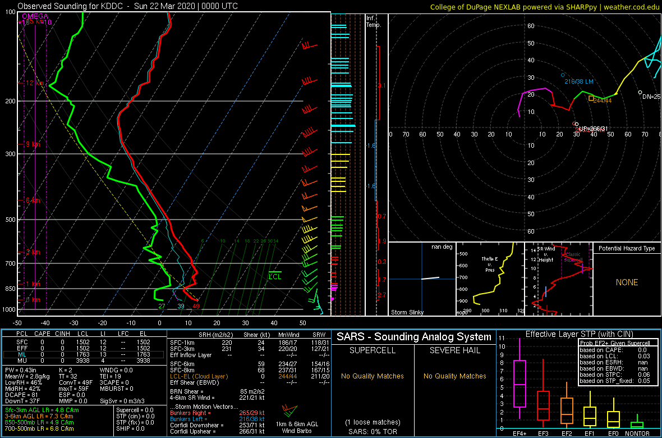Click the 1km & 6km AGL wind barbs icon

(290, 410)
